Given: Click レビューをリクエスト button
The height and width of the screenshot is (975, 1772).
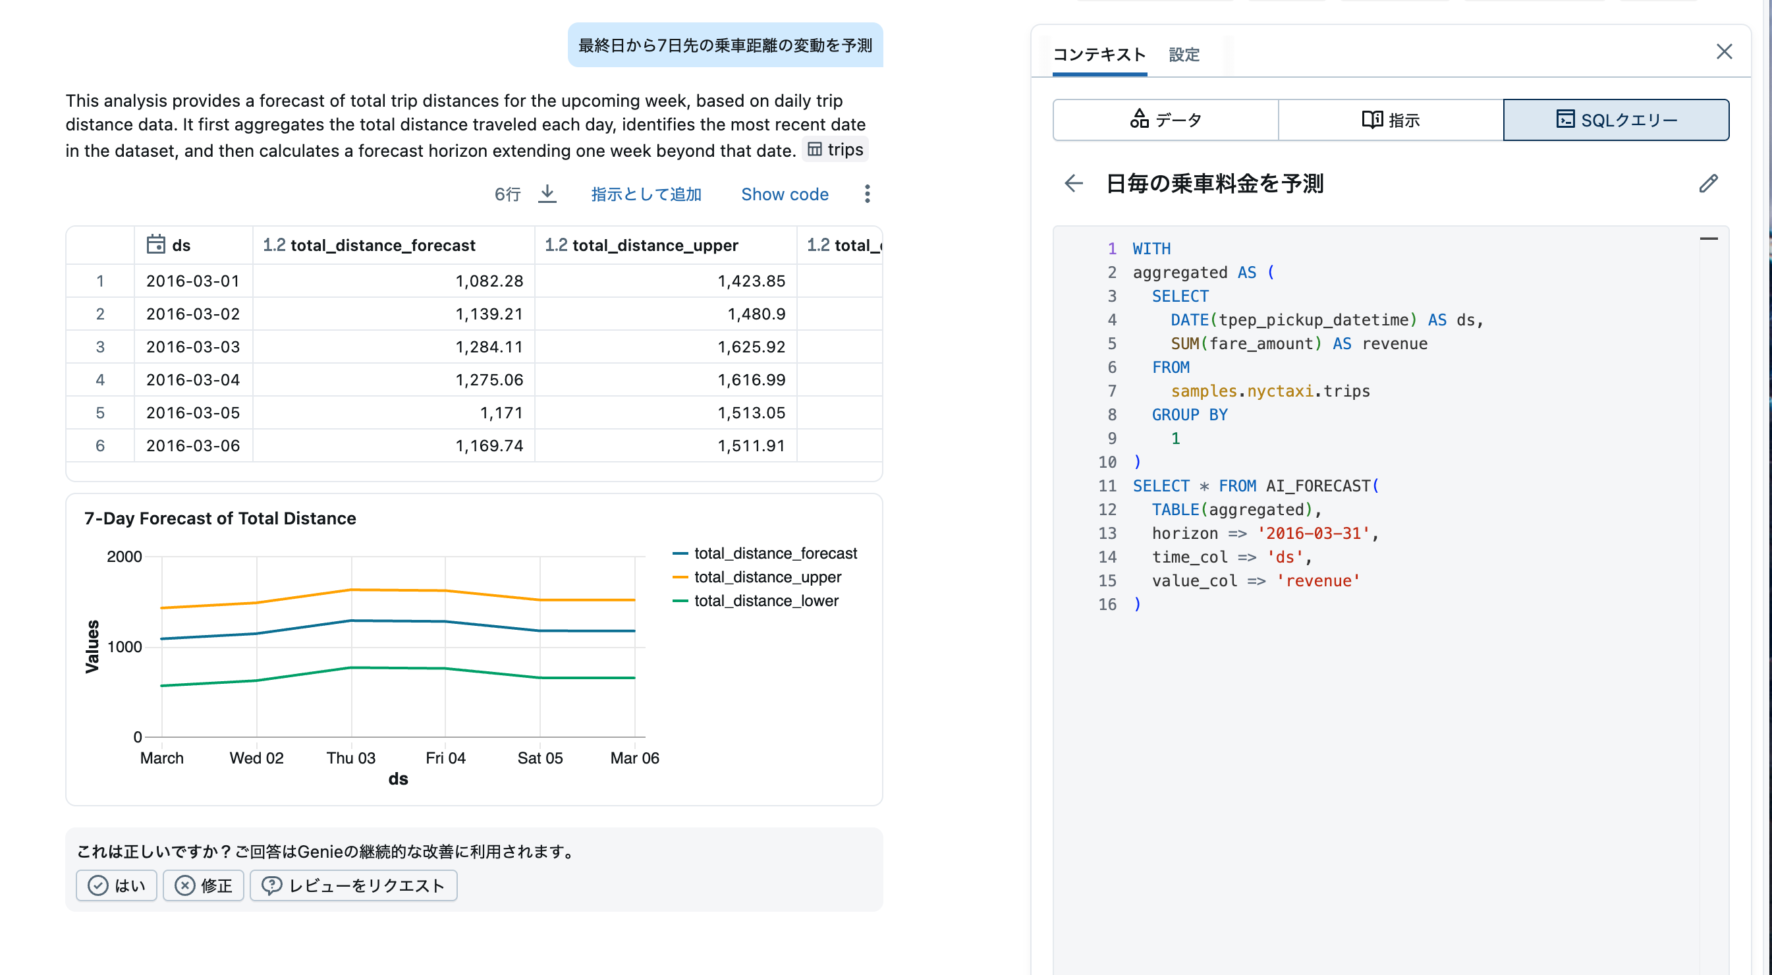Looking at the screenshot, I should tap(353, 885).
